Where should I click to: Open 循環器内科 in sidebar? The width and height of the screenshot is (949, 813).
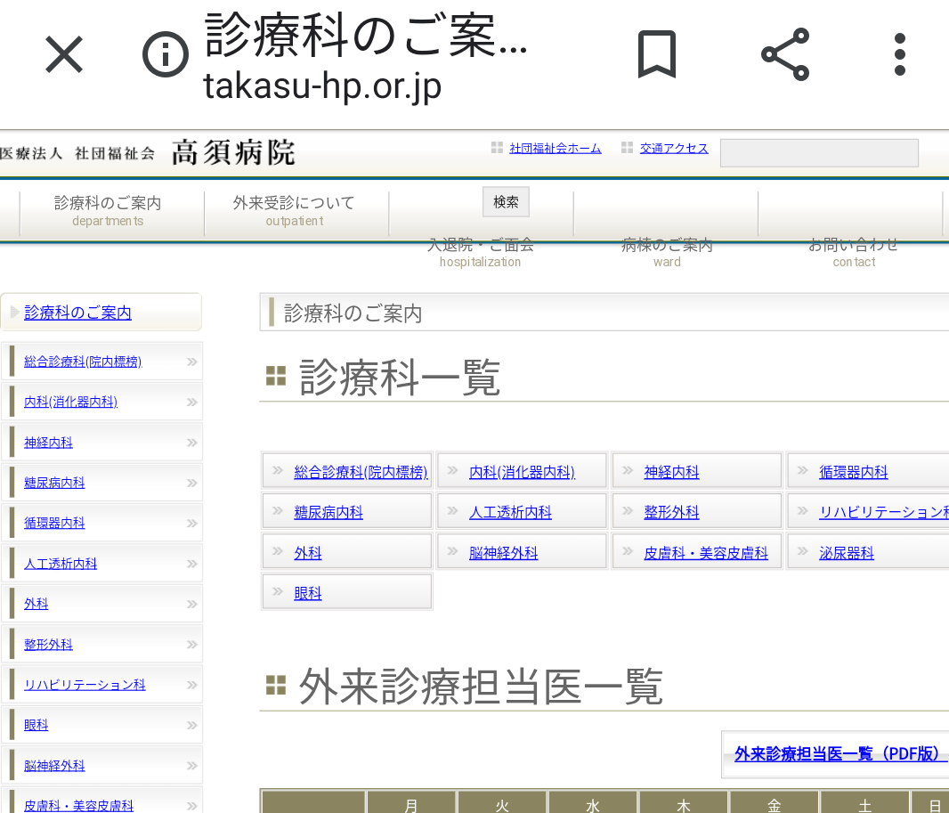[54, 523]
